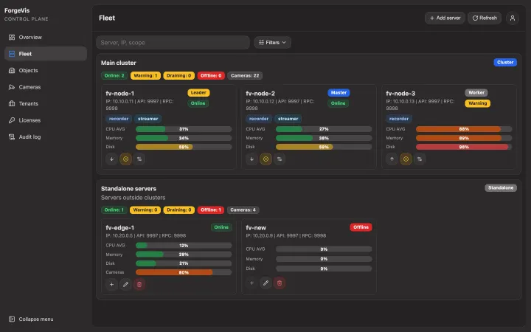Viewport: 531px width, 332px height.
Task: Click the Standalone servers heading
Action: tap(128, 189)
